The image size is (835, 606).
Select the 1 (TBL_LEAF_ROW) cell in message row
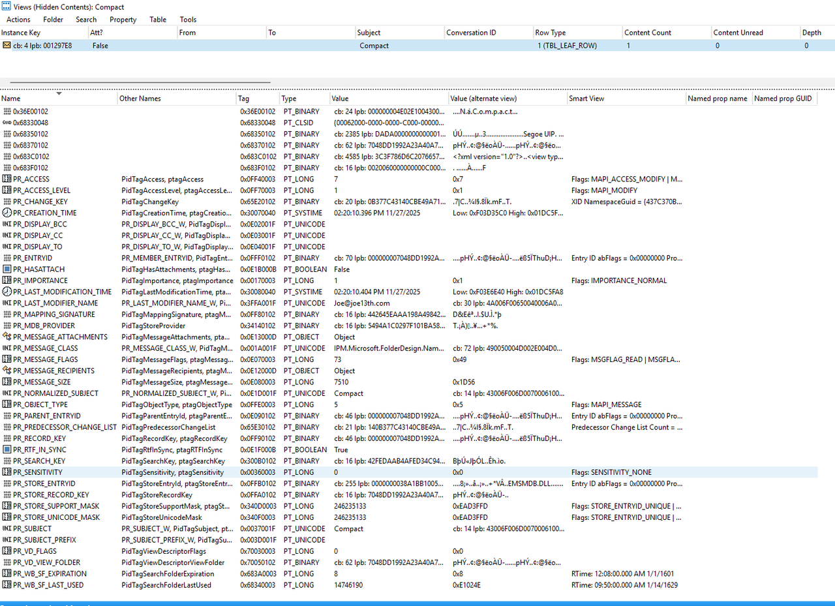tap(568, 46)
